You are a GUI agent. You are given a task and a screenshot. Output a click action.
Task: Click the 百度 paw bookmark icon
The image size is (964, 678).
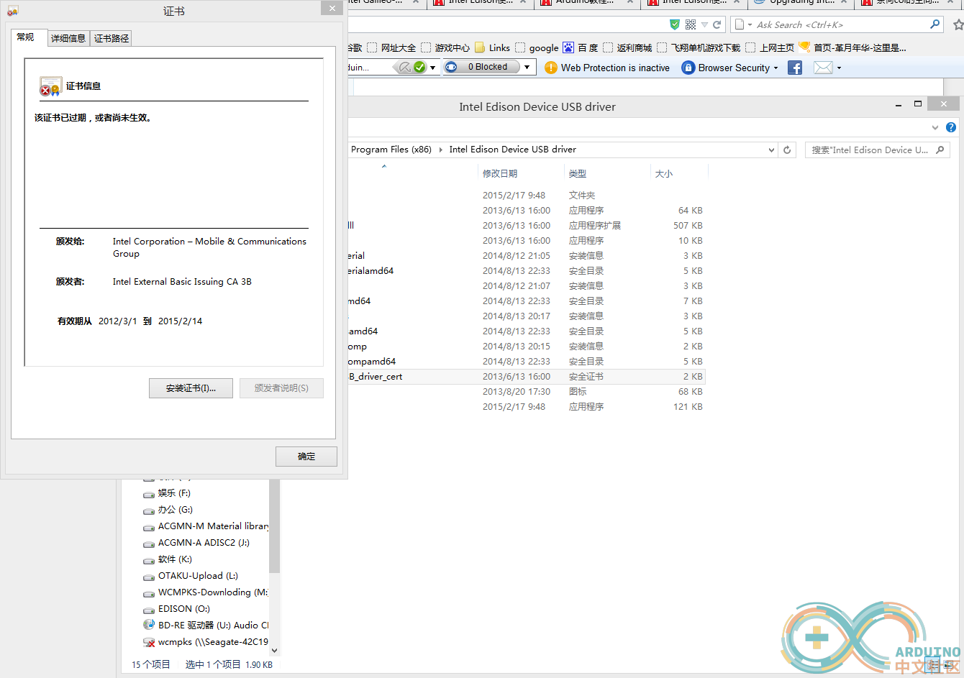(568, 47)
